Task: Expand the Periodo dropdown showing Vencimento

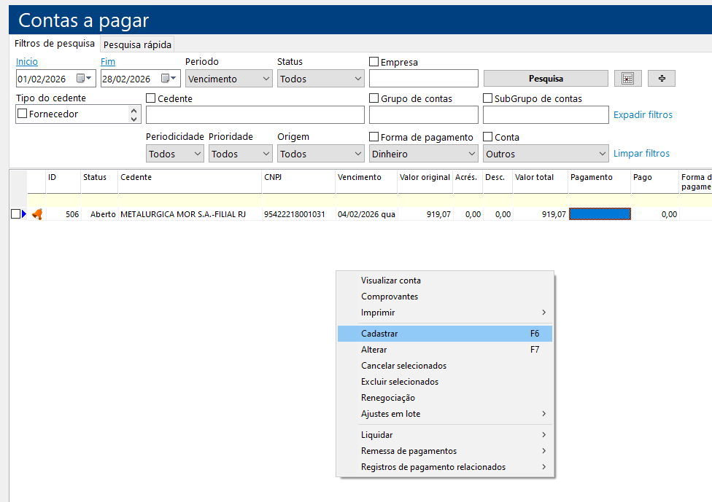Action: 228,79
